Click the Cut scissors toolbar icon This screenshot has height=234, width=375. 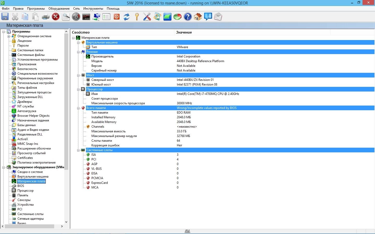pyautogui.click(x=15, y=17)
